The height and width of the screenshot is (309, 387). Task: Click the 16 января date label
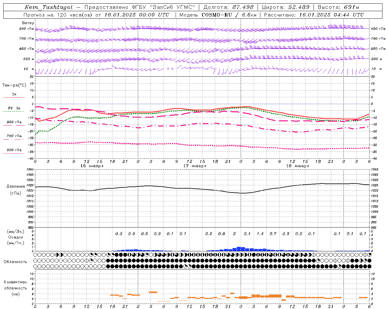[x=92, y=166]
